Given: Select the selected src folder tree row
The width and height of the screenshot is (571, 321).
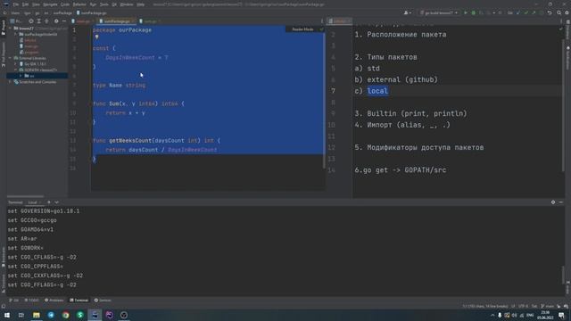Looking at the screenshot, I should pyautogui.click(x=37, y=76).
